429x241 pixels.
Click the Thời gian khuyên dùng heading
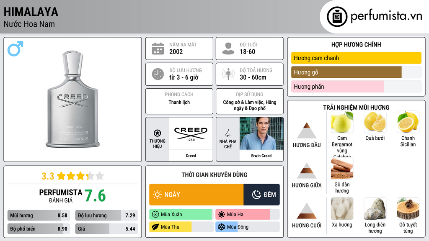click(x=214, y=174)
